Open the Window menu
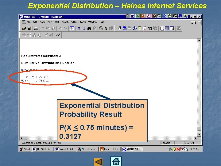This screenshot has width=221, height=166. (93, 22)
